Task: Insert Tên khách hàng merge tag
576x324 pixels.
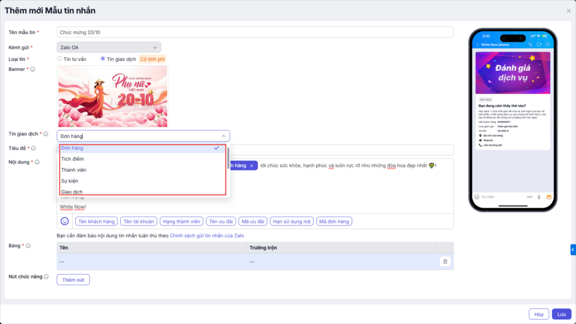Action: coord(96,222)
